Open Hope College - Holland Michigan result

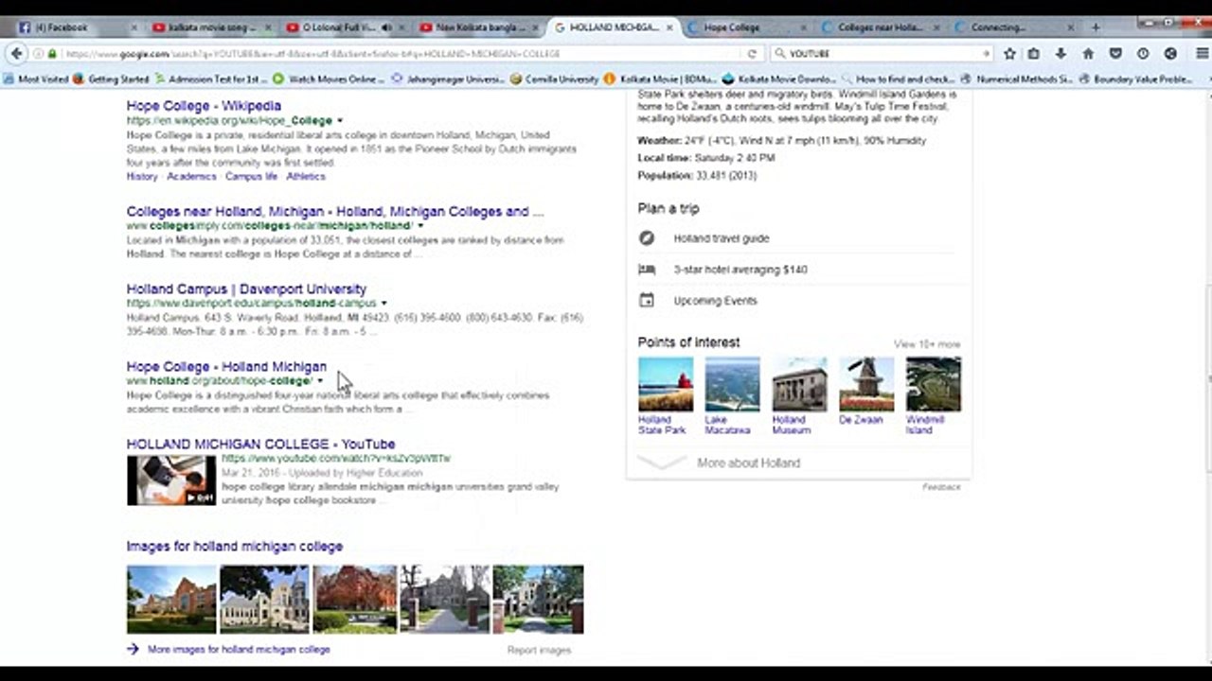(226, 367)
